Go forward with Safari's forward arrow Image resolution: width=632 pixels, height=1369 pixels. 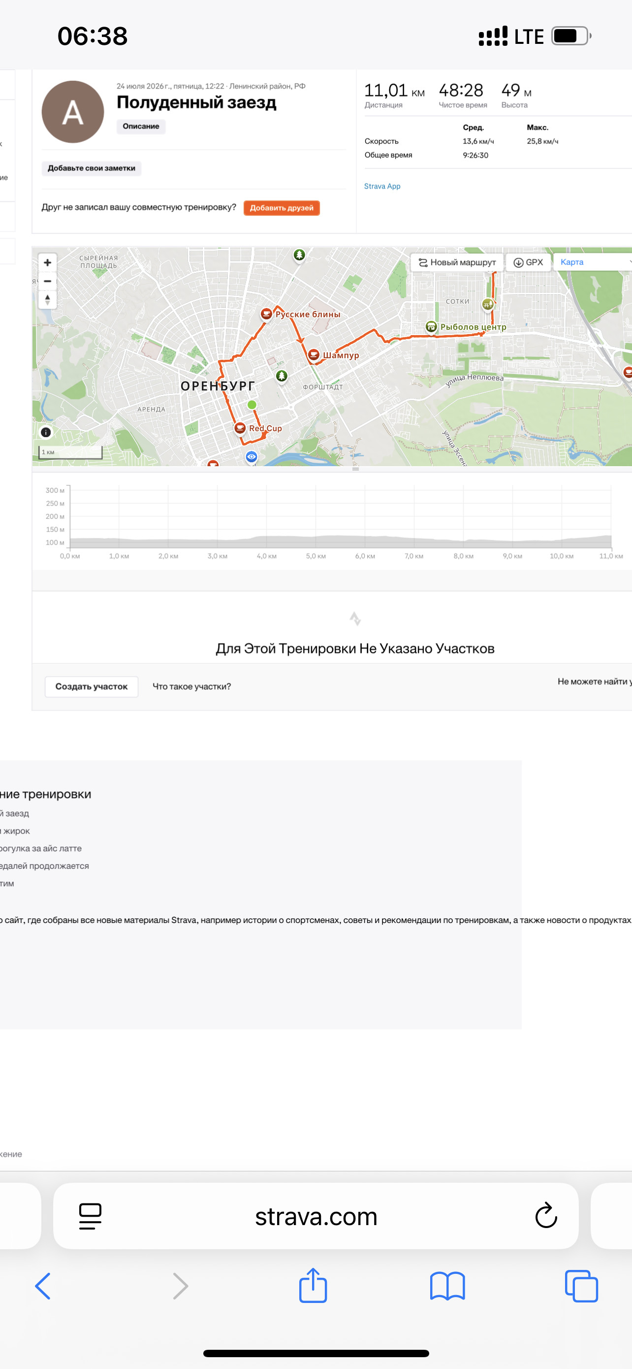coord(181,1286)
